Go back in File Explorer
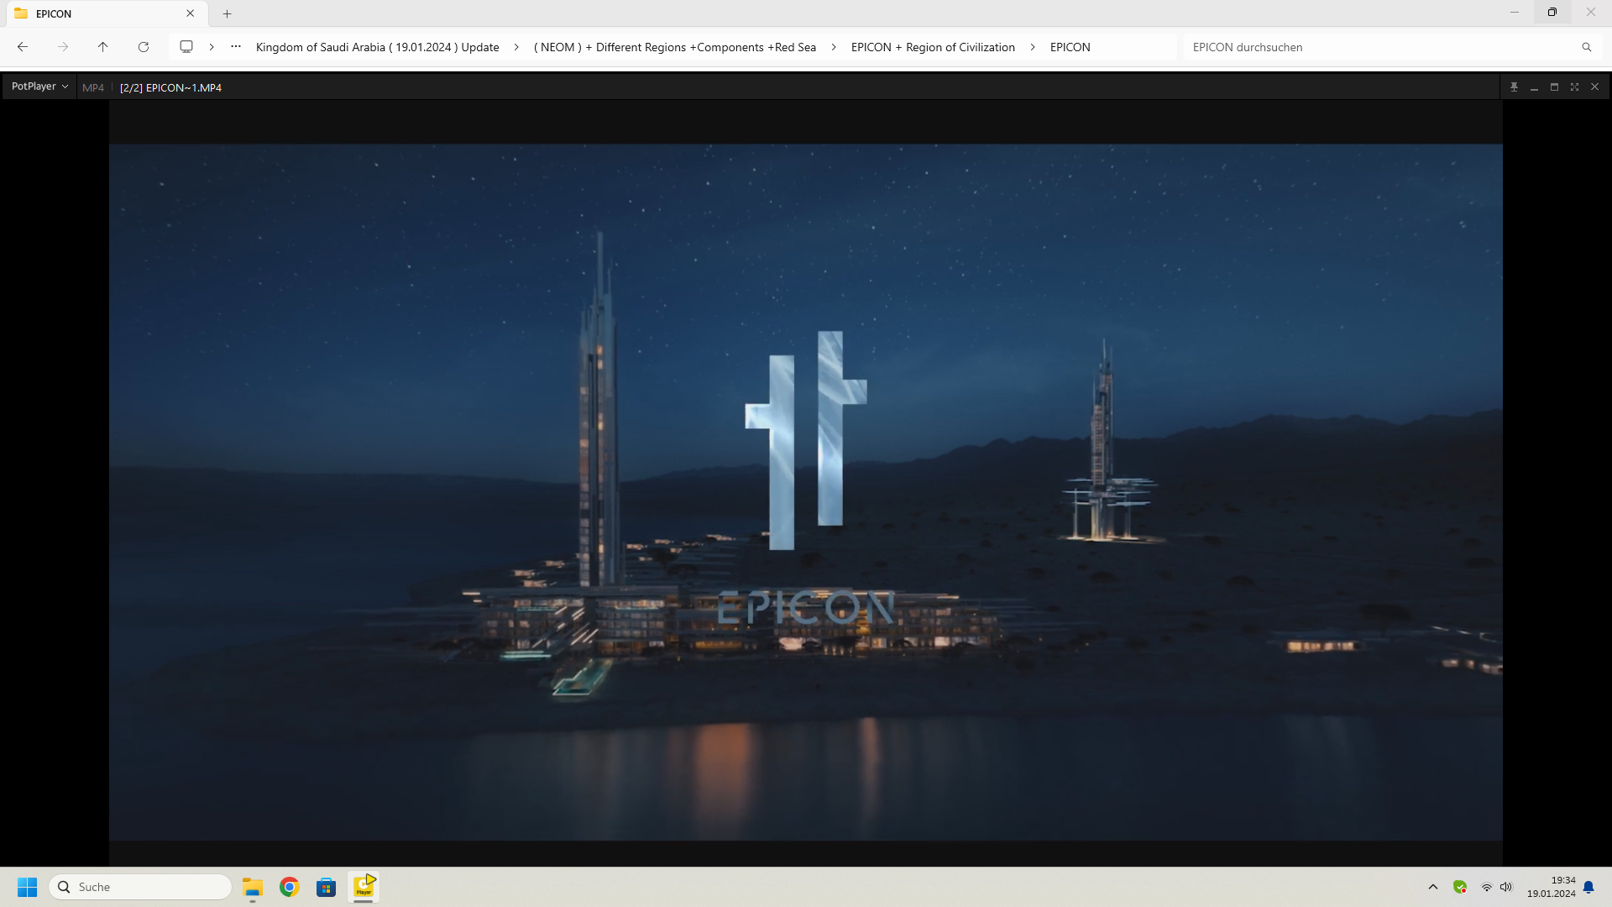Screen dimensions: 1612x907 [x=23, y=47]
